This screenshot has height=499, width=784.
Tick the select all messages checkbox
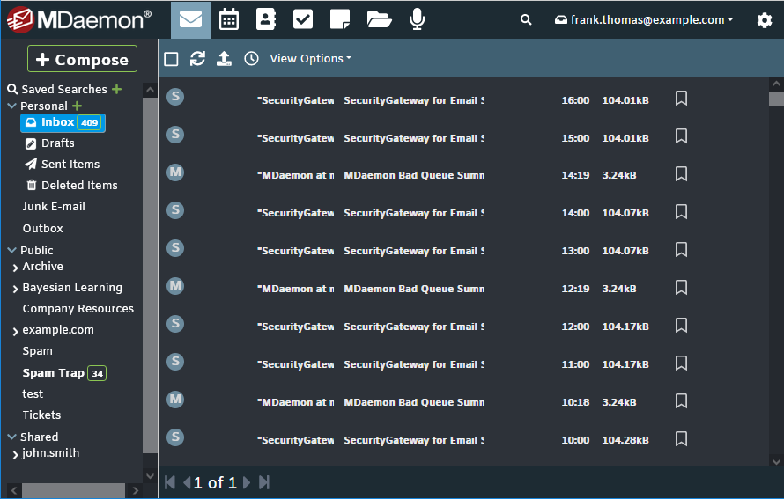(171, 59)
